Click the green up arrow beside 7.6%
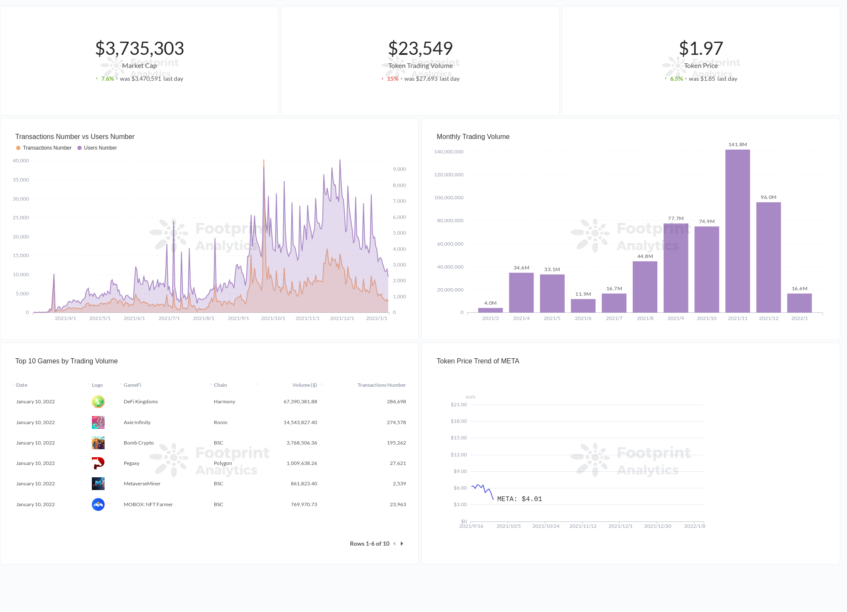Viewport: 847px width, 612px height. click(x=97, y=79)
